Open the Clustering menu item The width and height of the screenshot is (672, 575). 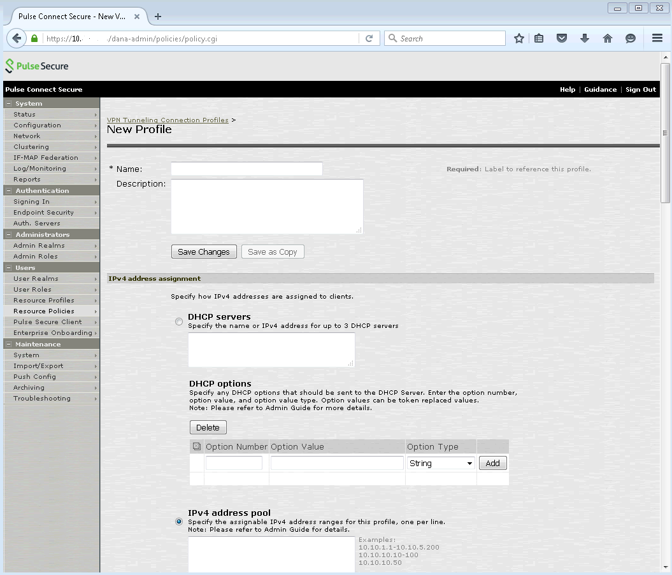tap(52, 147)
